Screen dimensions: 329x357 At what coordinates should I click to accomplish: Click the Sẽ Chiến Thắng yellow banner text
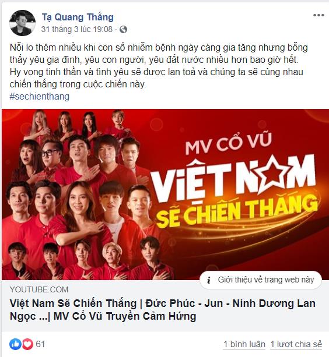pyautogui.click(x=237, y=211)
